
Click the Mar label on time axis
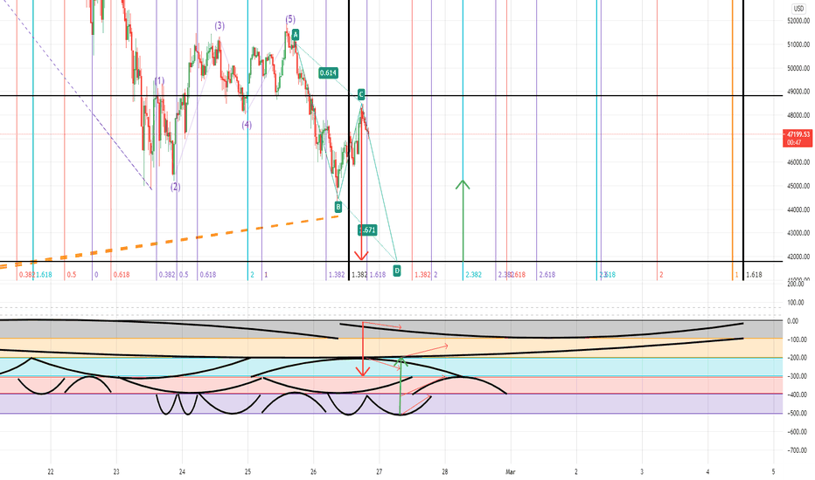[x=511, y=471]
